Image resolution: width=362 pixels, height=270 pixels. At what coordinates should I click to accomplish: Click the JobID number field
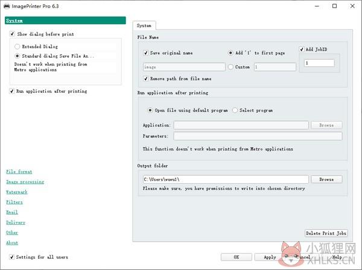[x=319, y=63]
